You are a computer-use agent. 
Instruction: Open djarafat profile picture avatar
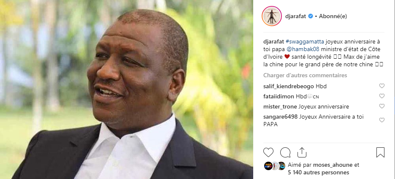click(x=272, y=16)
